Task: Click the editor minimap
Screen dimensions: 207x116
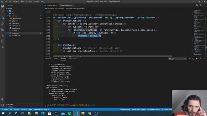Action: 199,33
